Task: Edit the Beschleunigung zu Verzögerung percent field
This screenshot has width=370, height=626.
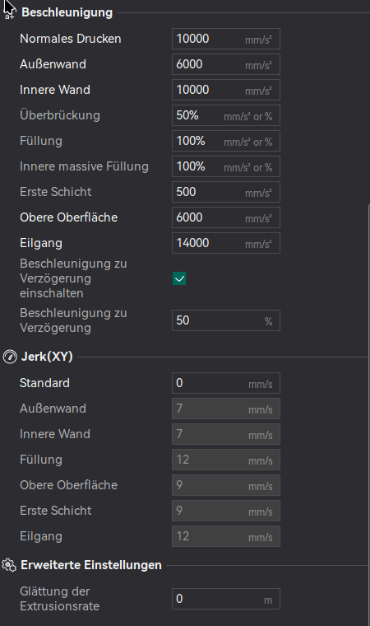Action: click(x=226, y=320)
